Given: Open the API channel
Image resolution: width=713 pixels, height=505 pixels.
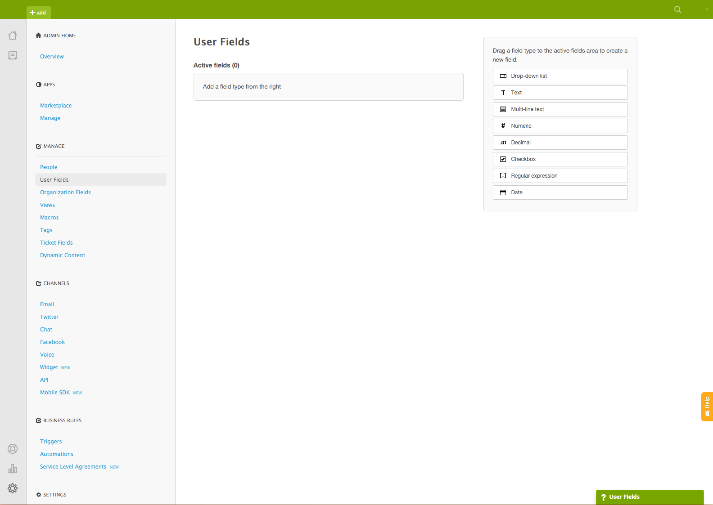Looking at the screenshot, I should [x=44, y=380].
